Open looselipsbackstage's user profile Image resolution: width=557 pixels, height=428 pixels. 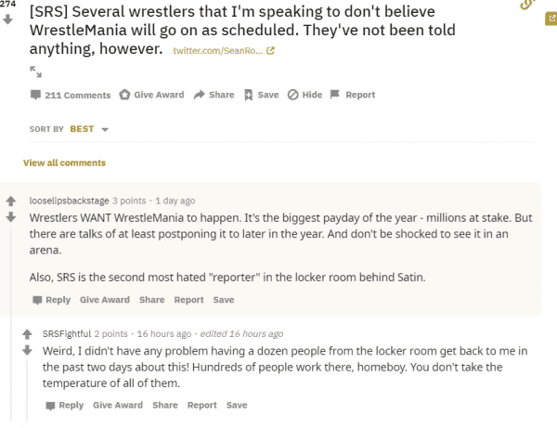70,201
